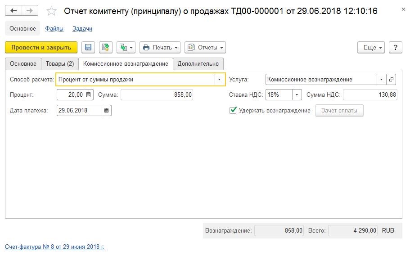The image size is (410, 256).
Task: Open the Еще menu button
Action: (x=371, y=47)
